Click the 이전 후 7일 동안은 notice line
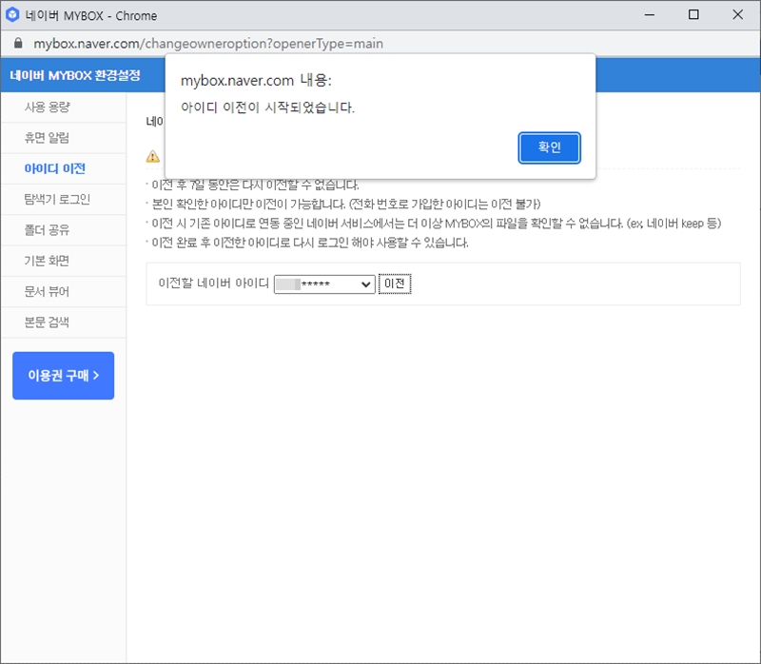The height and width of the screenshot is (664, 761). (x=255, y=185)
